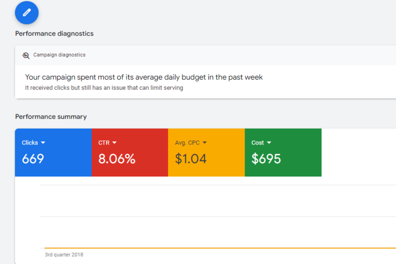Click the 'Your campaign spent most' headline

(x=144, y=77)
